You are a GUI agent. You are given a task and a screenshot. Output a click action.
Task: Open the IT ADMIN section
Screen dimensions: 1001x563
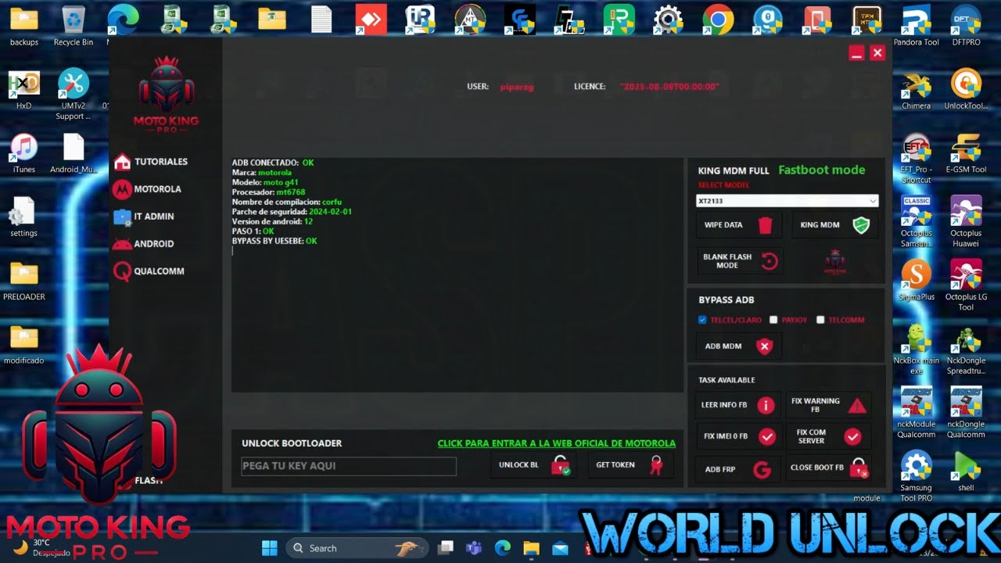pos(144,217)
